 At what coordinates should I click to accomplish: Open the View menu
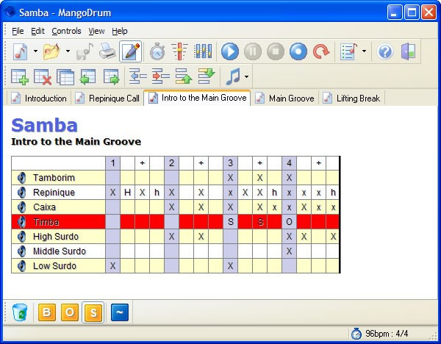96,31
